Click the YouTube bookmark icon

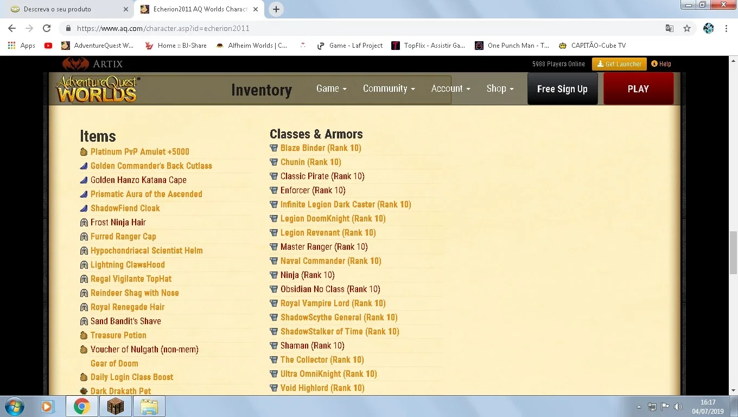(48, 46)
